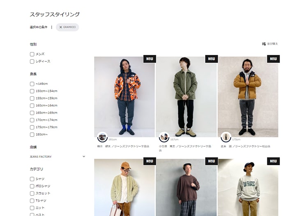View the fleece cardigan outfit photo

click(124, 187)
